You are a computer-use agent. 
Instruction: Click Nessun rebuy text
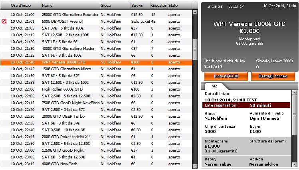coord(218,164)
